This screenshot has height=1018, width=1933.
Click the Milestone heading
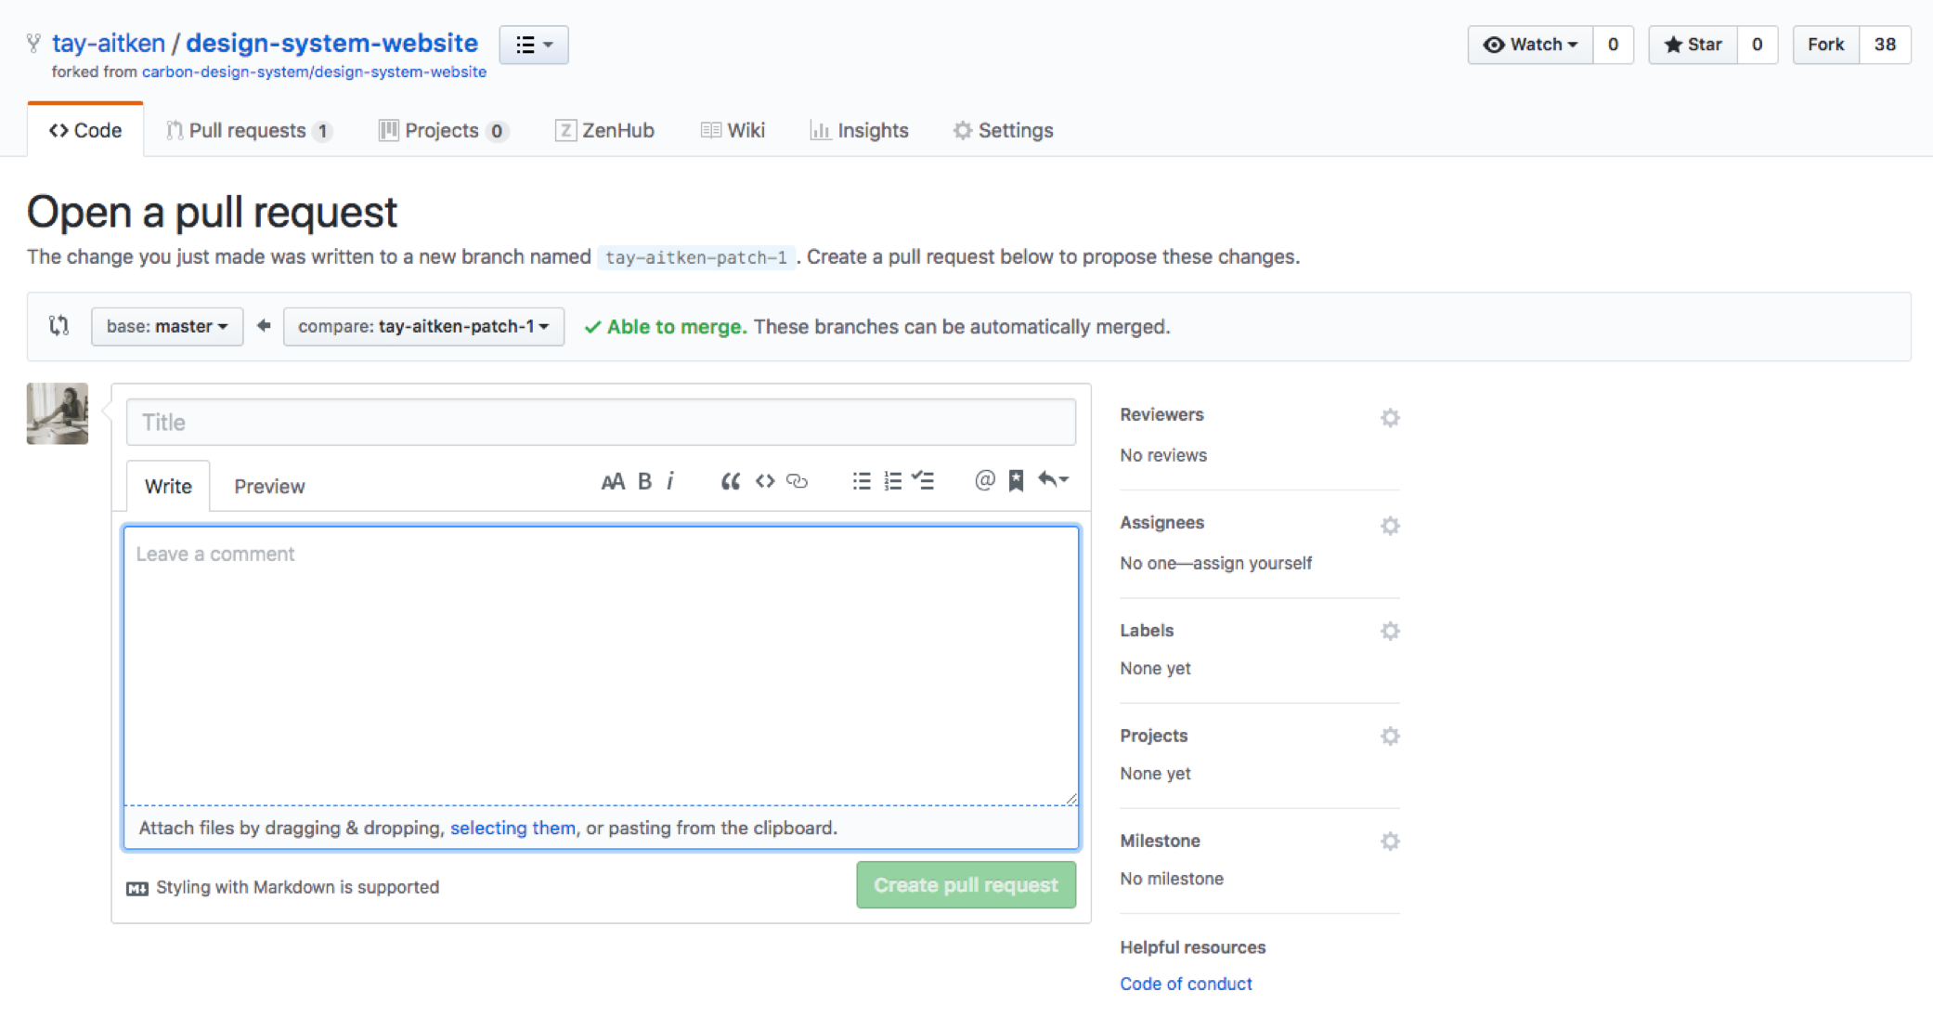(1160, 841)
